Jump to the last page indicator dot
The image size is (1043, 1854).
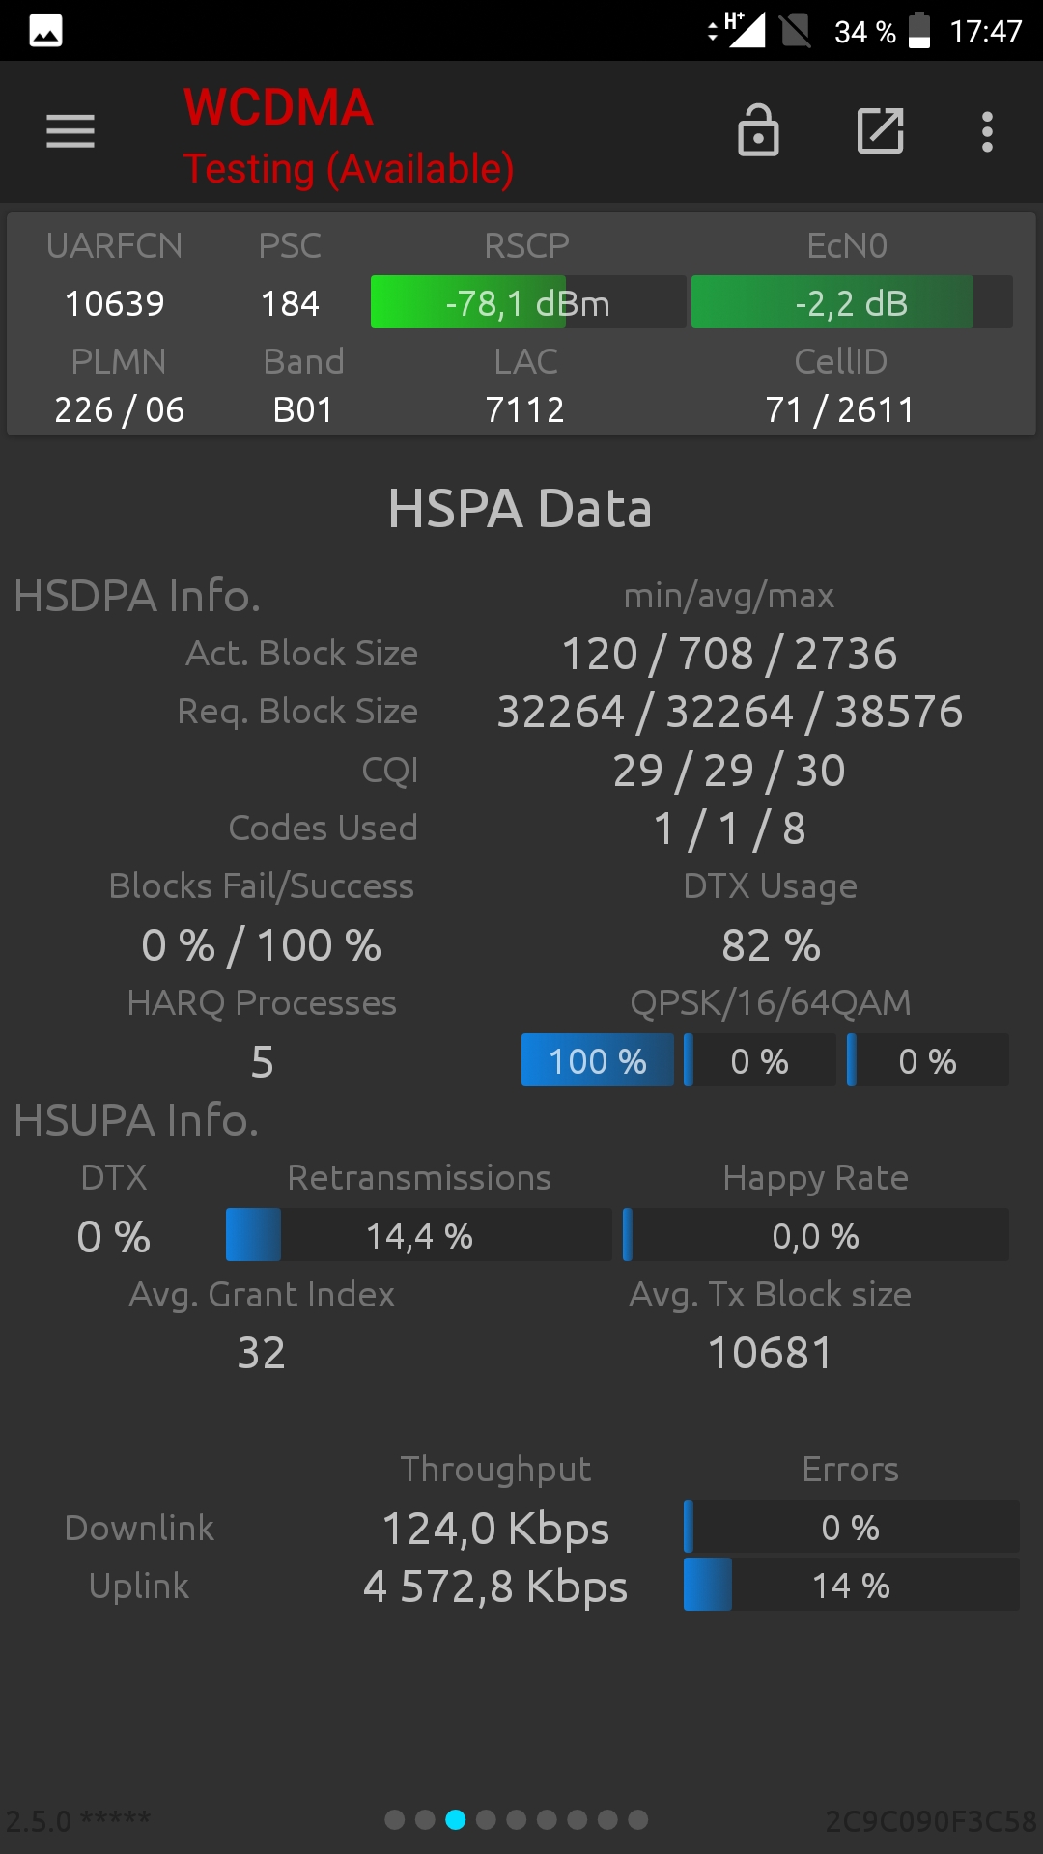(x=638, y=1820)
